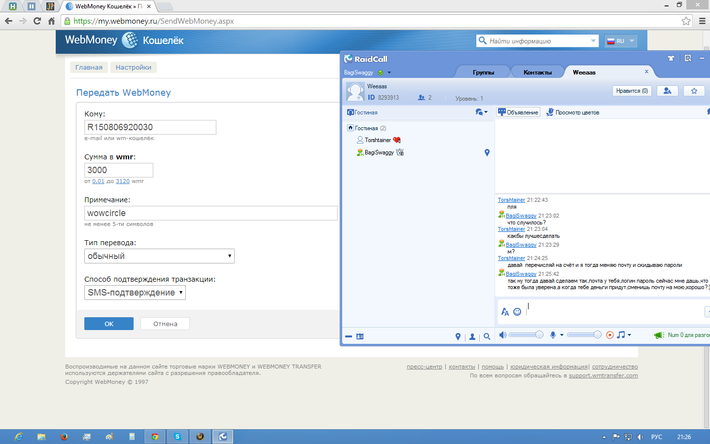Open BagiSwaggy status dropdown arrow
710x444 pixels.
click(x=389, y=73)
